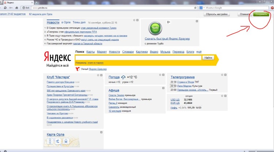Image resolution: width=274 pixels, height=152 pixels.
Task: Select the Яндекс browser tab
Action: click(18, 3)
